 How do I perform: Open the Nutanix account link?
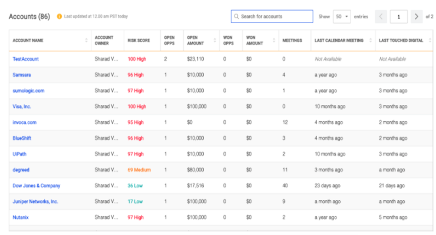pyautogui.click(x=21, y=217)
